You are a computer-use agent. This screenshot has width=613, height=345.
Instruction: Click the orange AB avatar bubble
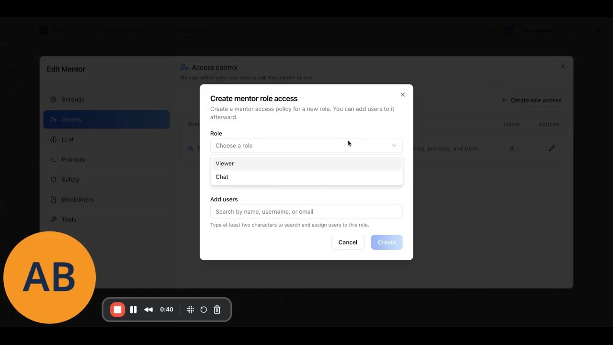(x=49, y=277)
